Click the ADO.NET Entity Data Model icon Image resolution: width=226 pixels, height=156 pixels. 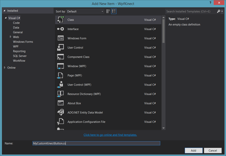tap(61, 112)
